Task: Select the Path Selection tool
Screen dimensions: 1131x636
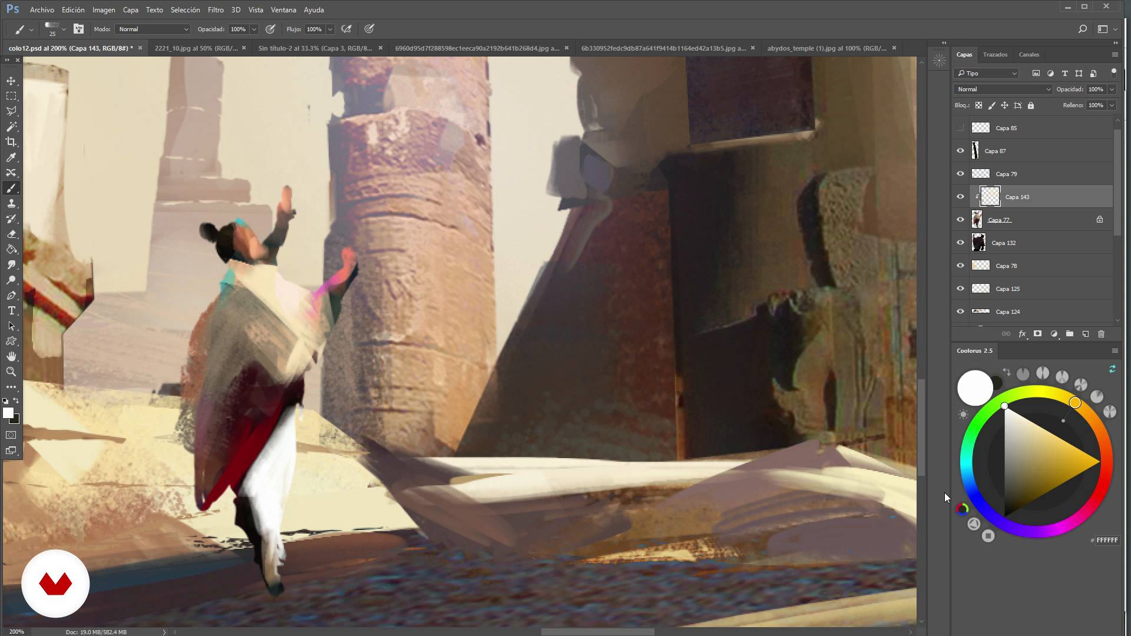Action: pyautogui.click(x=11, y=326)
